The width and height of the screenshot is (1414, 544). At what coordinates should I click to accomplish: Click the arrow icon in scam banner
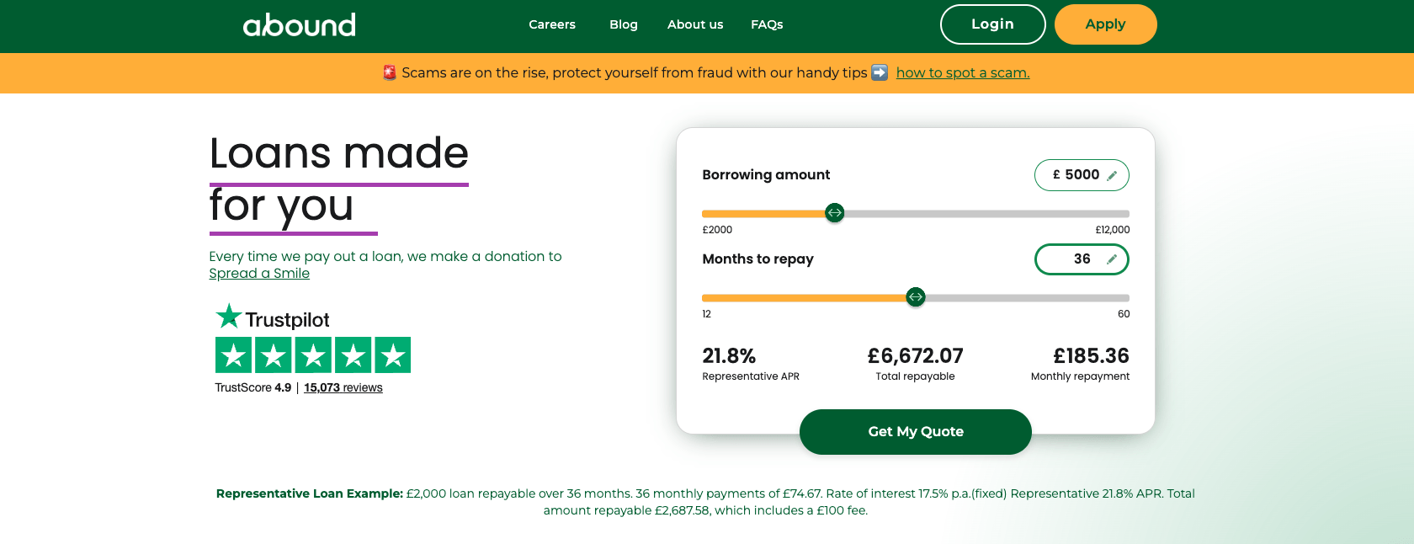tap(880, 72)
